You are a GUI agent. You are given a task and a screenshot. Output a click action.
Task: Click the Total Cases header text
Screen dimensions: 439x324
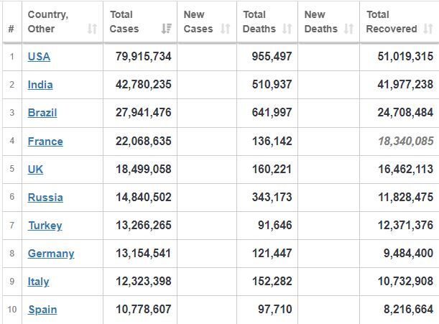click(124, 22)
